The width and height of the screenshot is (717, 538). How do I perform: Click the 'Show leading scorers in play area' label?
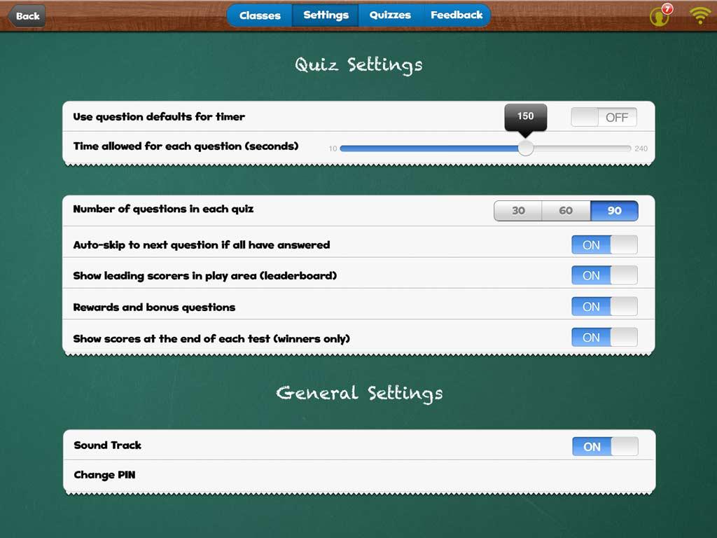tap(205, 276)
